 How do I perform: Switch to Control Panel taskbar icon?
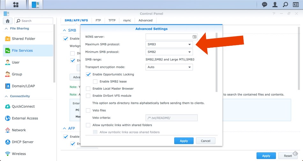35,5
